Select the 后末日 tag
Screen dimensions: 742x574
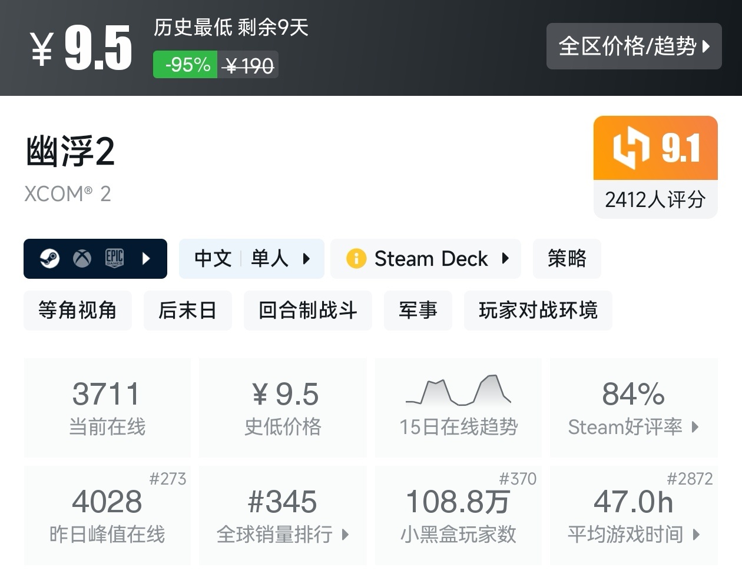click(188, 311)
